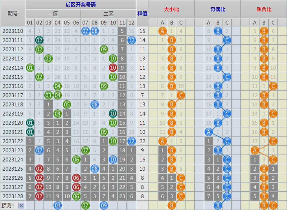Click the 大小比 header
Image resolution: width=287 pixels, height=210 pixels.
pos(172,9)
